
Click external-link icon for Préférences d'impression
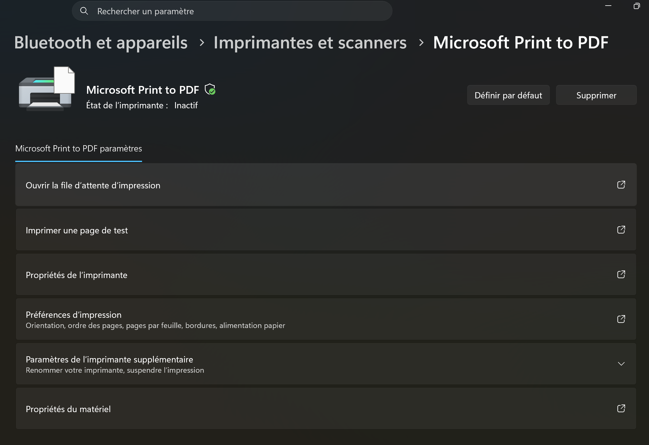pos(621,319)
